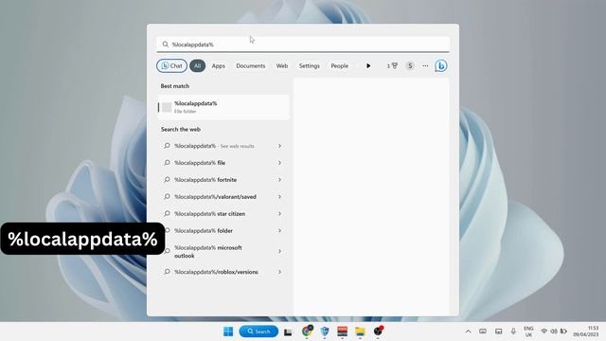Open the rewards points trophy icon
The width and height of the screenshot is (606, 341).
point(392,65)
